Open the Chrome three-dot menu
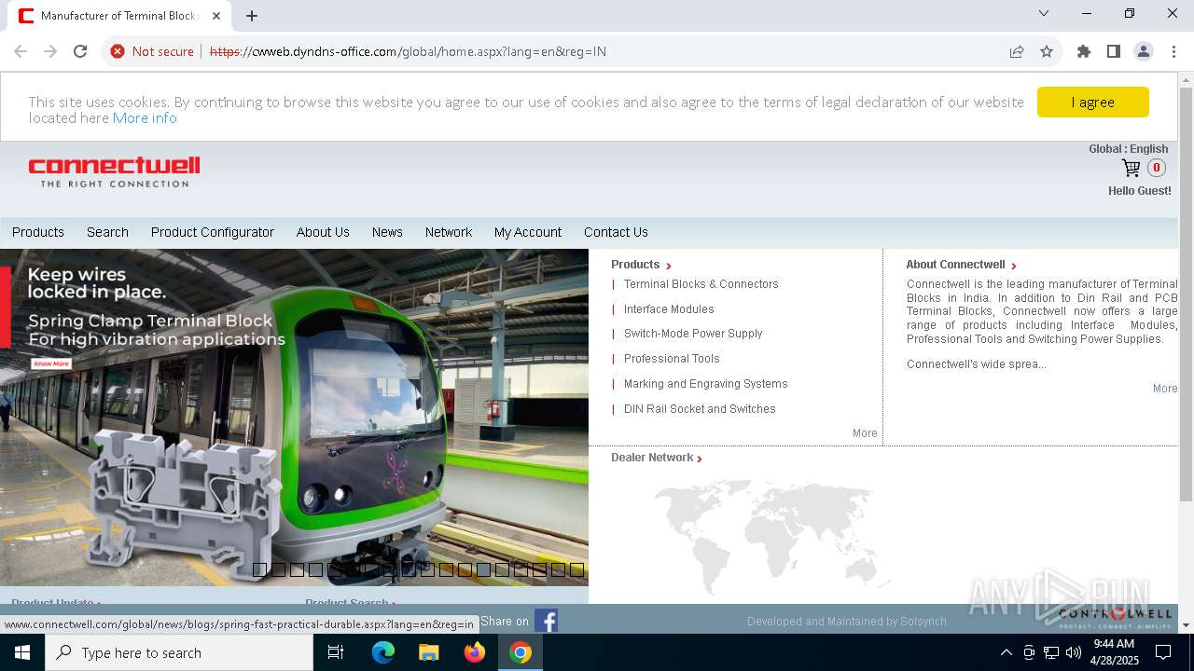Viewport: 1194px width, 671px height. pyautogui.click(x=1173, y=51)
